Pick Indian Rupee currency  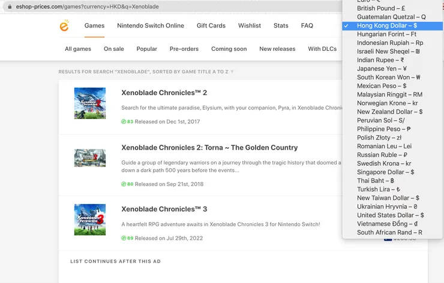pos(392,60)
